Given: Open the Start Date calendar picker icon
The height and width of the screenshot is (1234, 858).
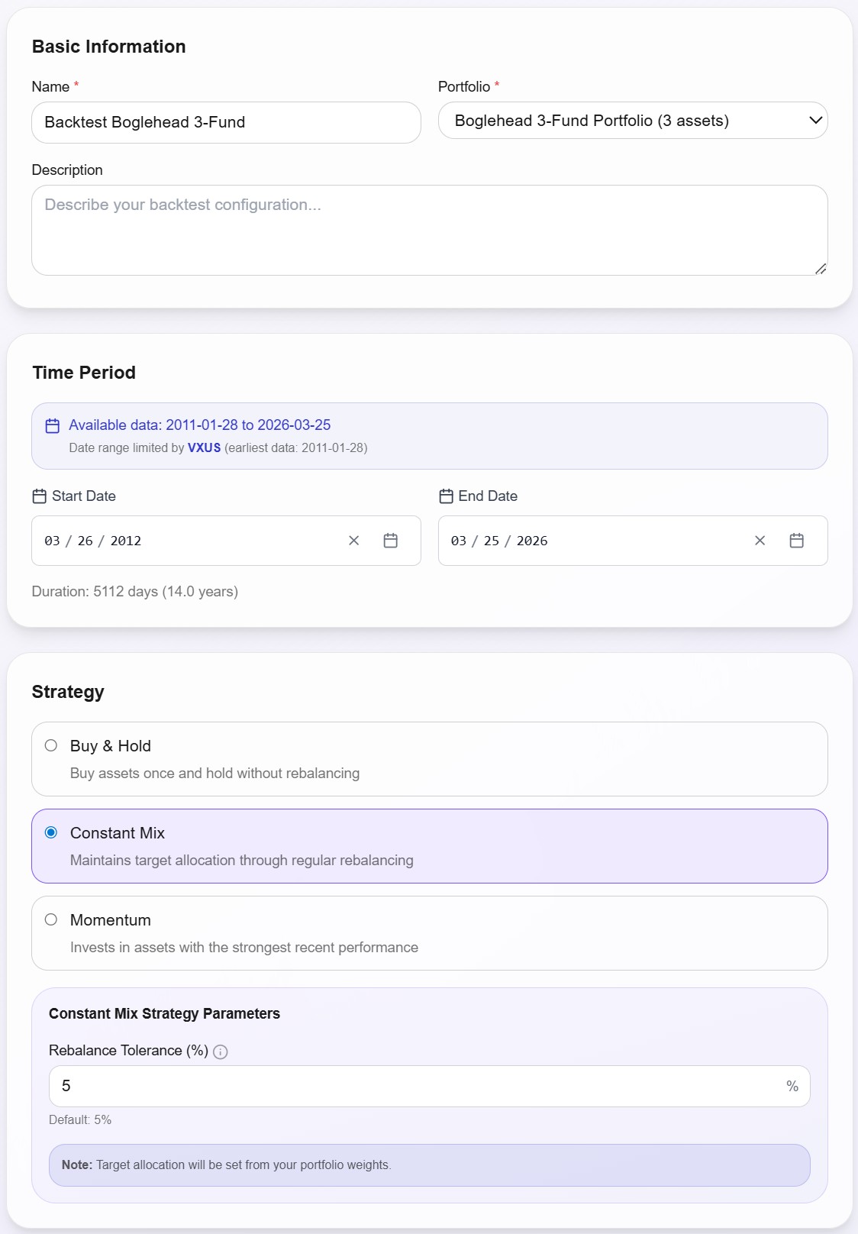Looking at the screenshot, I should pos(391,541).
